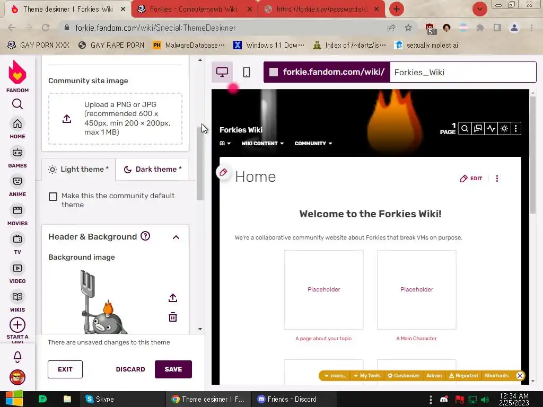The width and height of the screenshot is (543, 407).
Task: Click the Start a Wiki plus icon
Action: tap(17, 325)
